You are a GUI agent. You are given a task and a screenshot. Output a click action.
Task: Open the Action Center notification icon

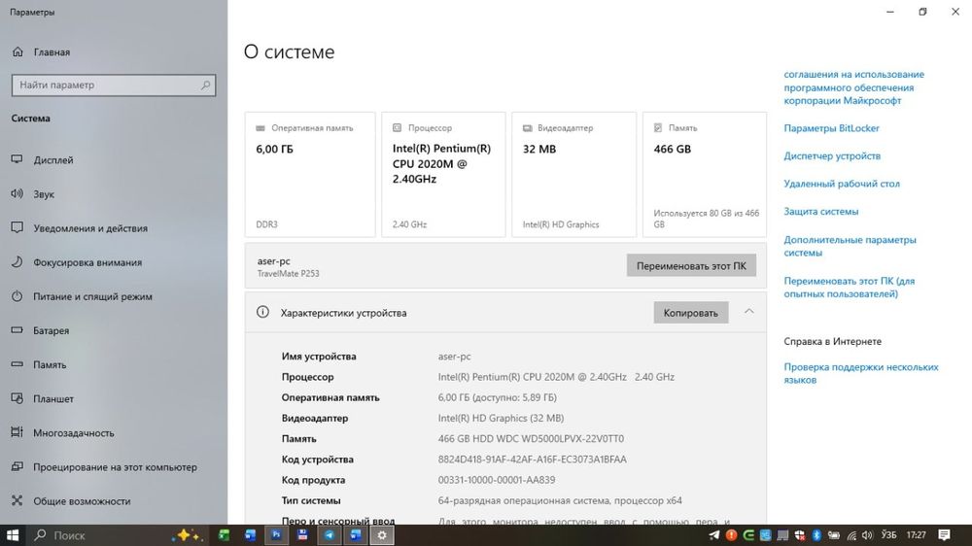(x=944, y=535)
